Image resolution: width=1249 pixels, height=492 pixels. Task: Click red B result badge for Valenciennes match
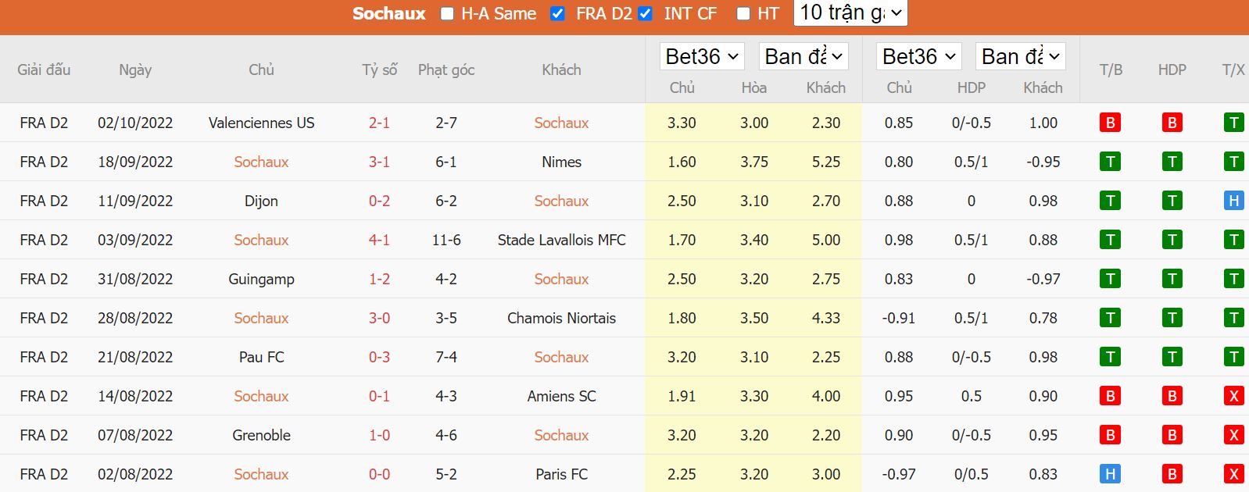click(1110, 123)
